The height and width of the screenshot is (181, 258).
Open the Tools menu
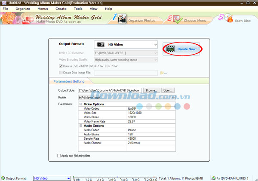[x=78, y=9]
